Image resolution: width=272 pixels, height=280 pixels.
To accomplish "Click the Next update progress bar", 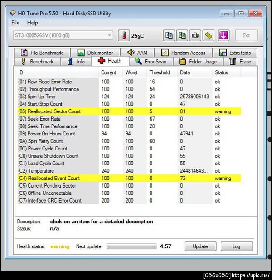I will (x=131, y=246).
